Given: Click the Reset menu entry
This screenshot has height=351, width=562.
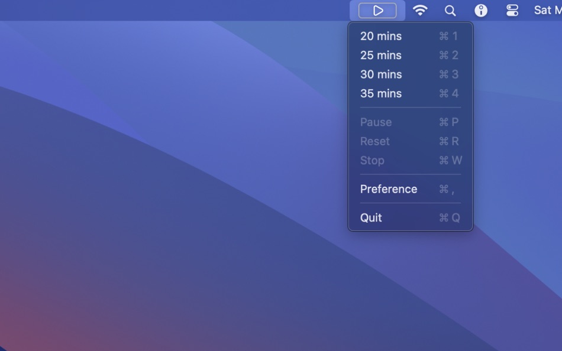Looking at the screenshot, I should [x=375, y=141].
